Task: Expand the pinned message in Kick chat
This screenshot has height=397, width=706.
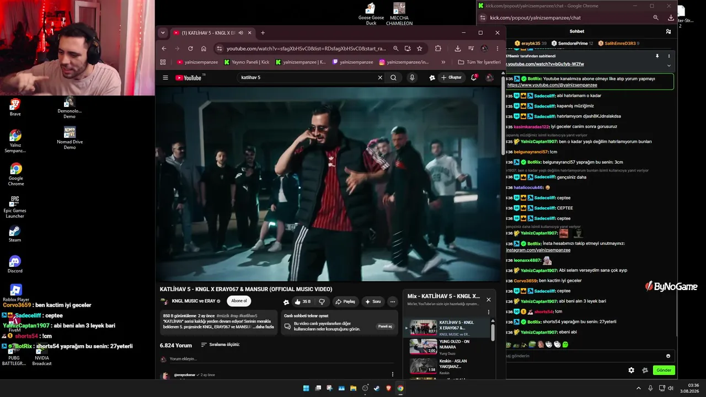Action: click(669, 65)
